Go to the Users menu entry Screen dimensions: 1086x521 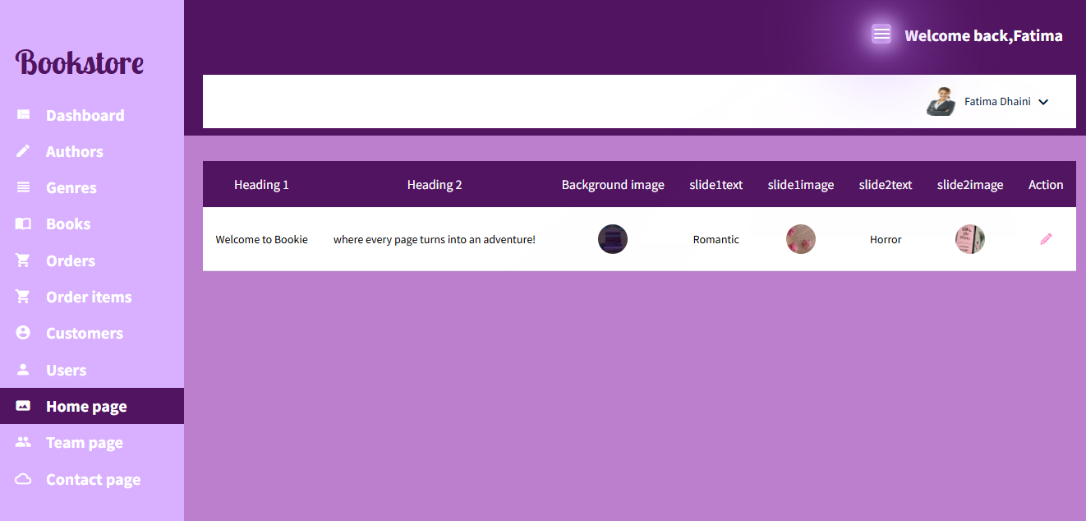click(66, 370)
